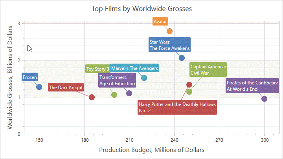Select the Pirates of the Caribbean label
Image resolution: width=283 pixels, height=159 pixels.
[x=252, y=86]
